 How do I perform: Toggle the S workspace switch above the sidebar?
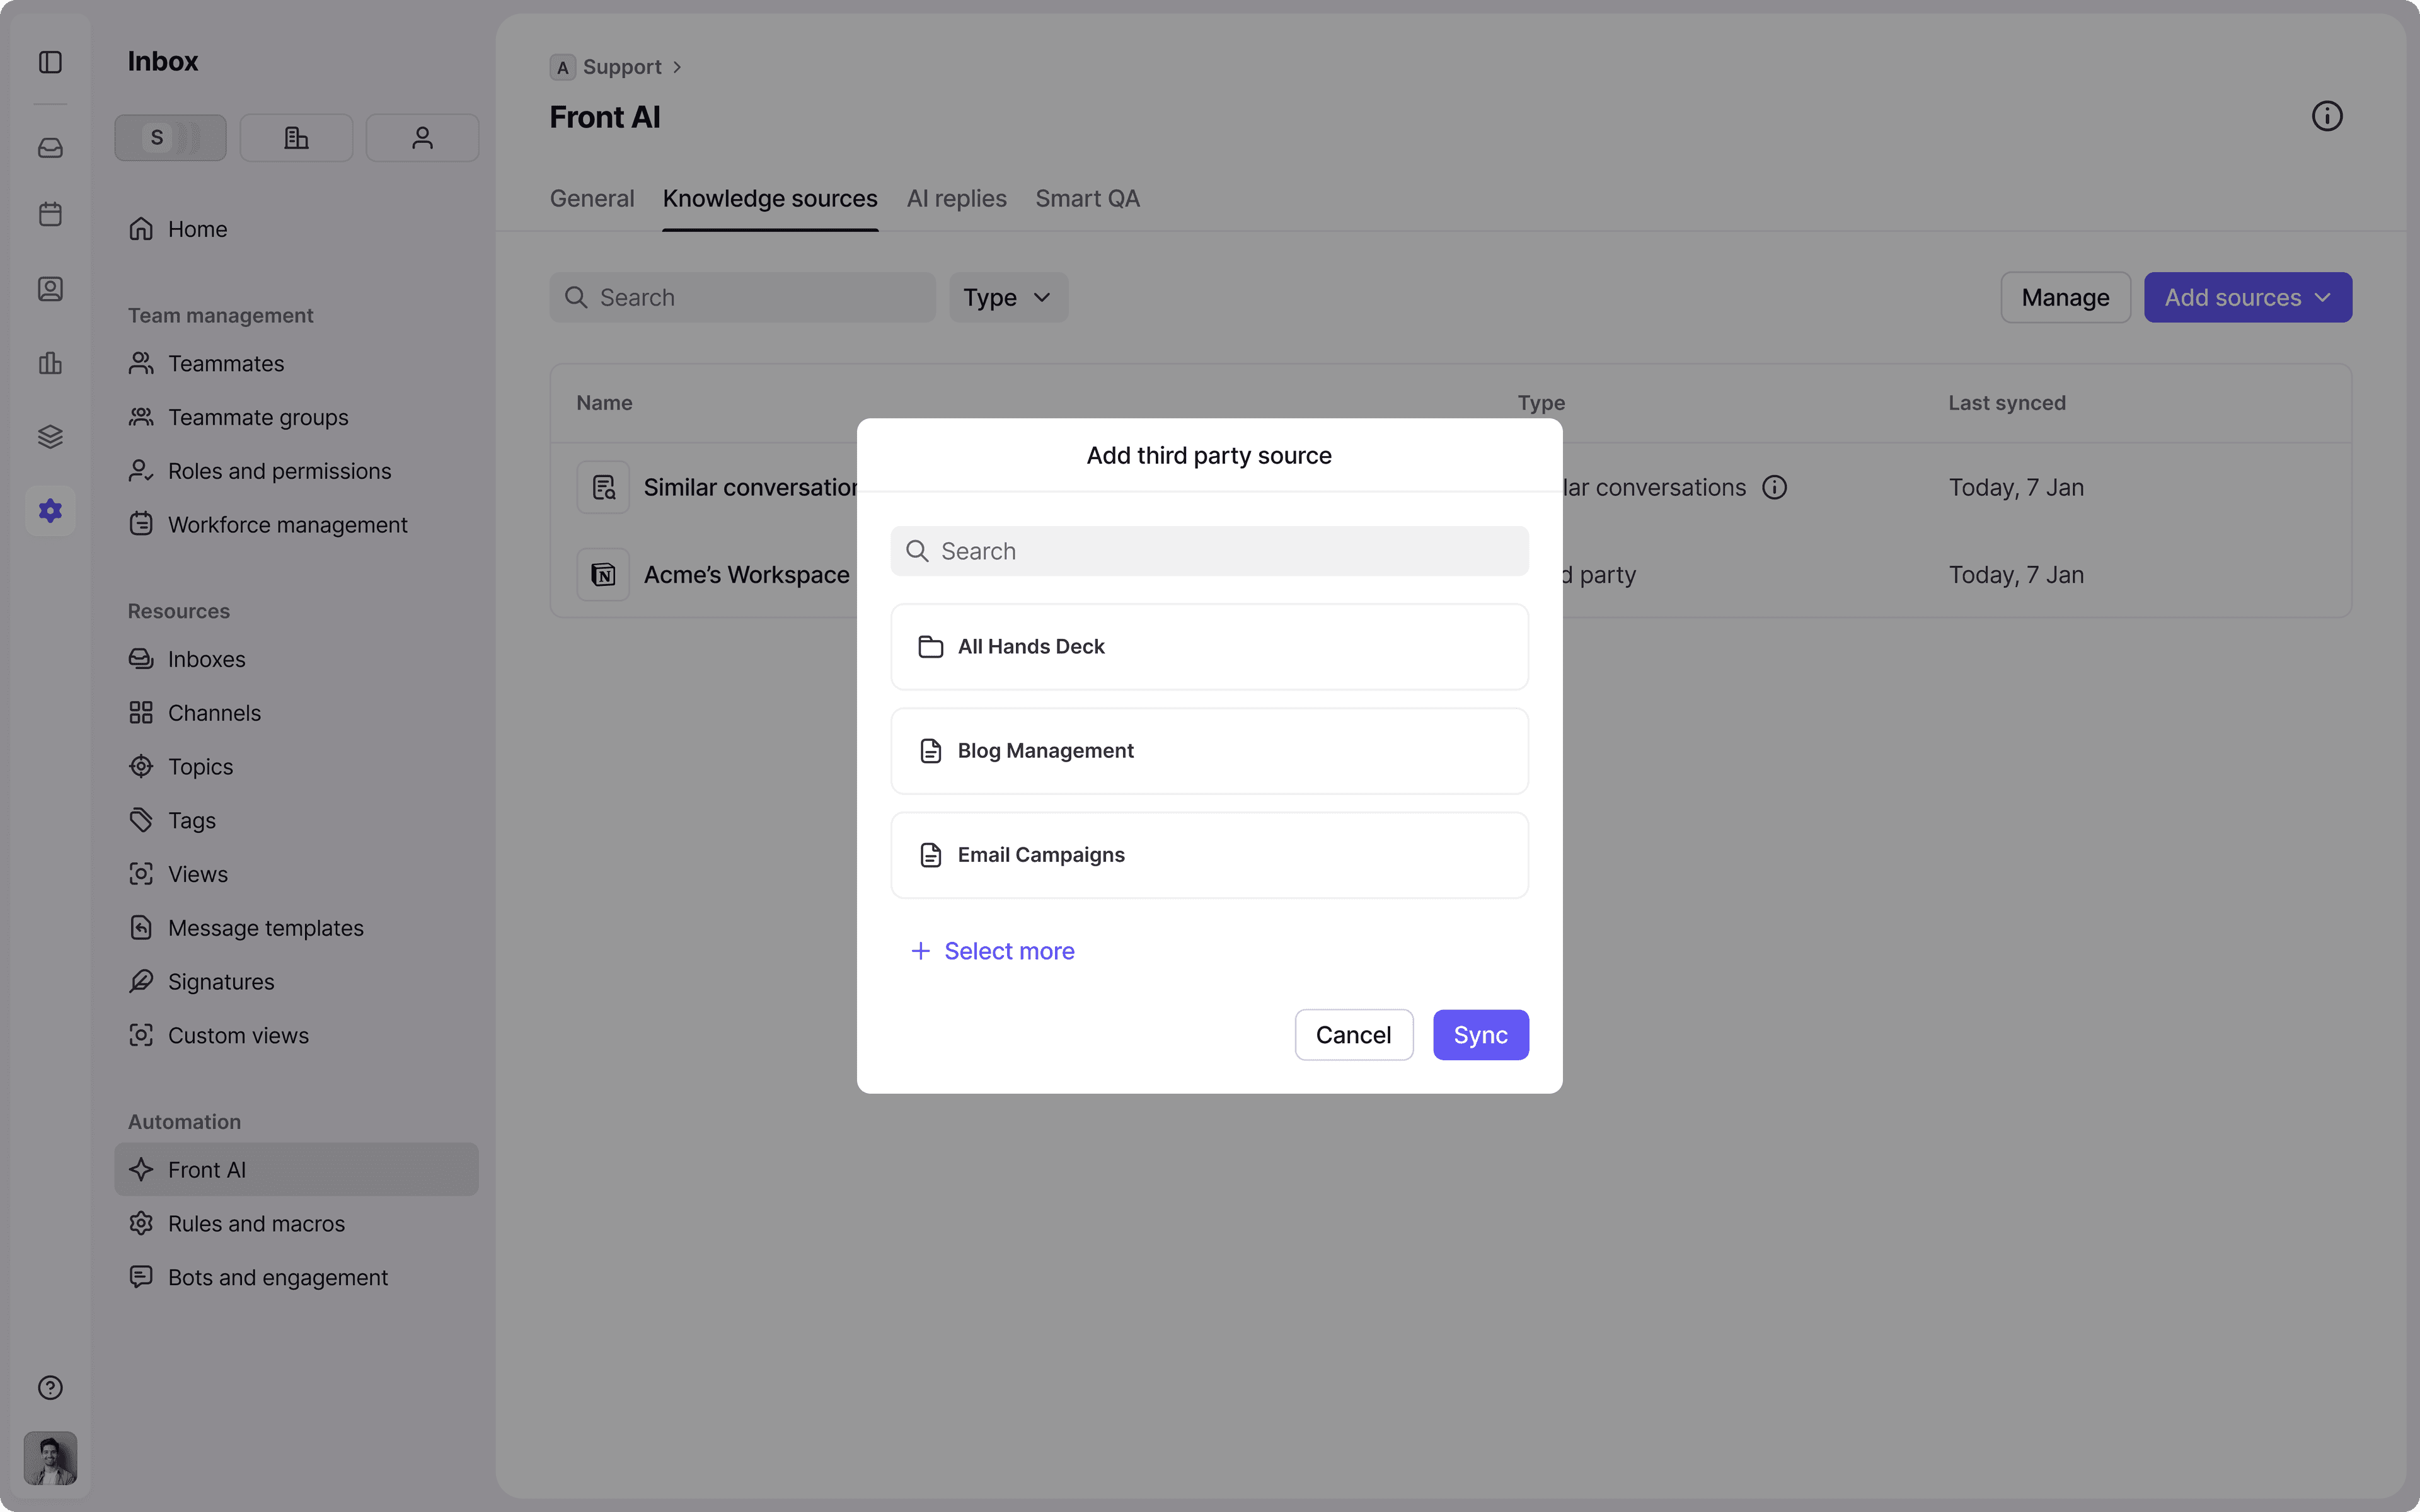click(x=170, y=137)
